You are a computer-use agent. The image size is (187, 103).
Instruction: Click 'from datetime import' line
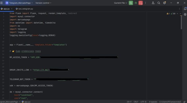[32, 23]
